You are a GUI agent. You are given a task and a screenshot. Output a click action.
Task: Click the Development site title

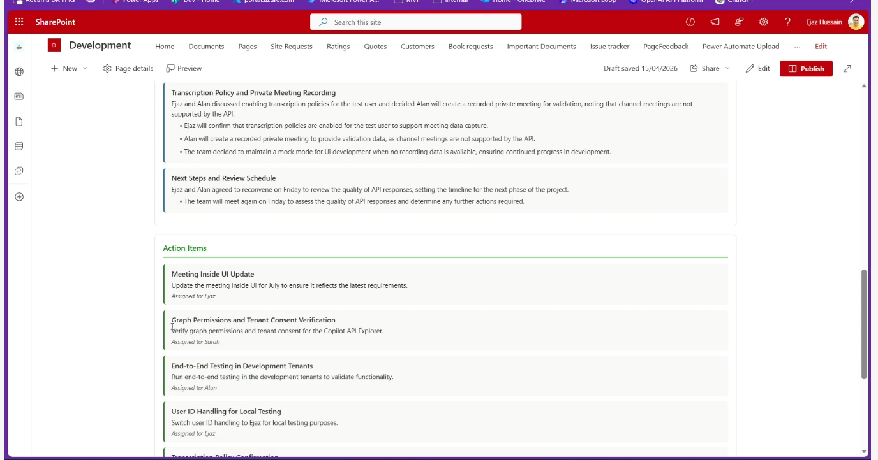pyautogui.click(x=100, y=45)
